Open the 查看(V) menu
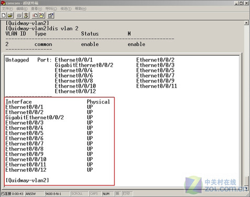Image resolution: width=250 pixels, height=197 pixels. tap(36, 8)
